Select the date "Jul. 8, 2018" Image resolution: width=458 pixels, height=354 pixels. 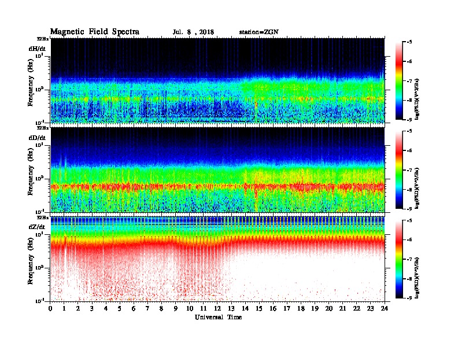[193, 32]
